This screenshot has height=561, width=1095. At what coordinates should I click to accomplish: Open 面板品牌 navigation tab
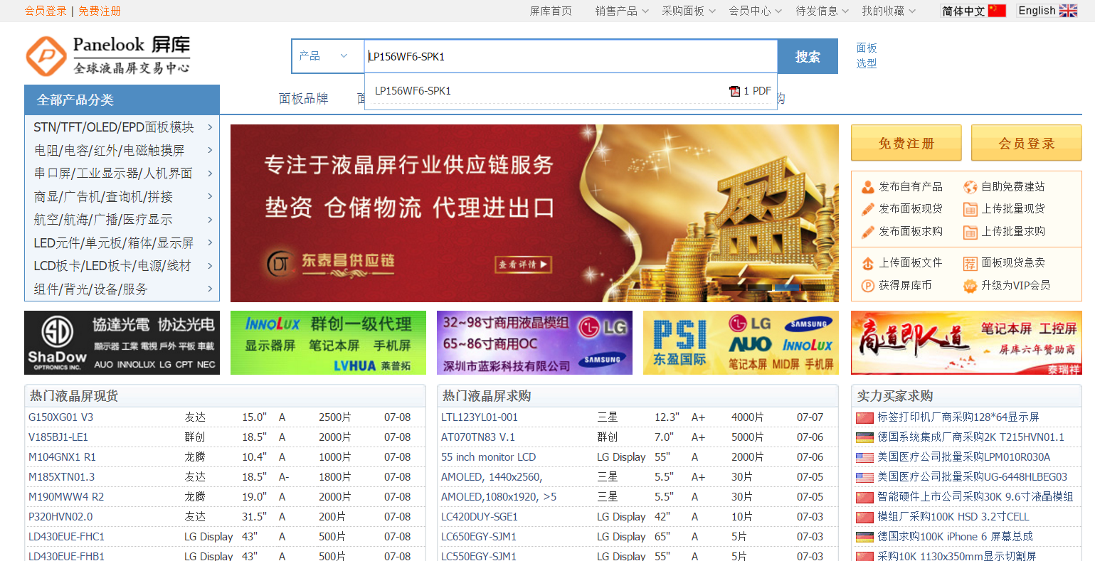click(304, 99)
